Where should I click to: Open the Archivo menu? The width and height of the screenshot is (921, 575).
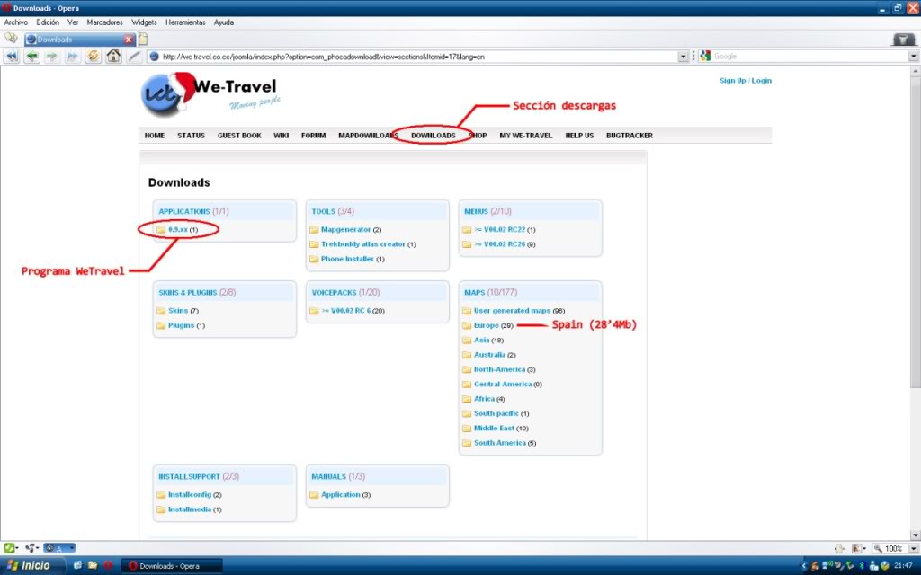(16, 22)
